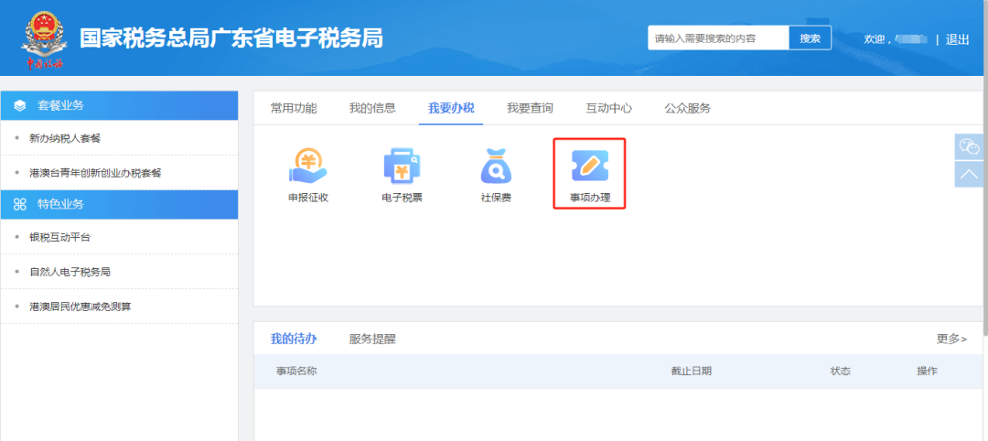The width and height of the screenshot is (988, 441).
Task: Click the 退出 logout link
Action: tap(957, 39)
